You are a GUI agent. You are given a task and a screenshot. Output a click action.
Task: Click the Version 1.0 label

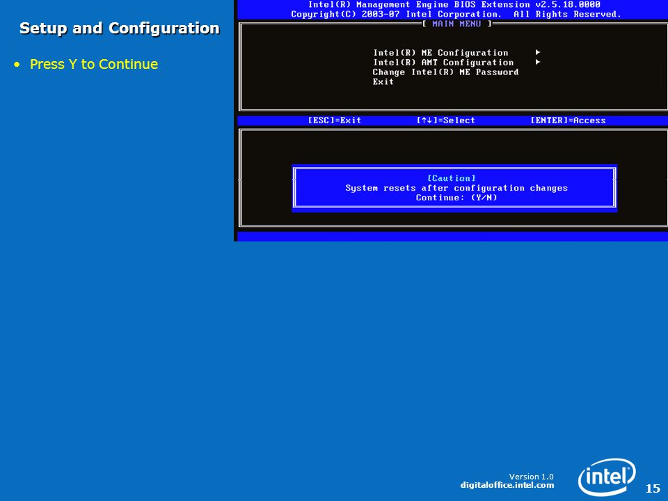point(531,477)
